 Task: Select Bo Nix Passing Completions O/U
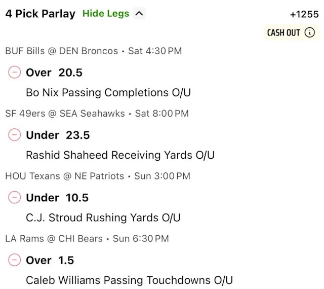point(108,93)
